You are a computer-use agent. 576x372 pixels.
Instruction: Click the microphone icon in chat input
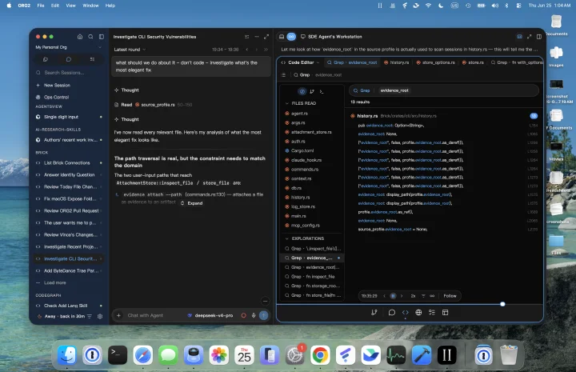click(x=254, y=315)
